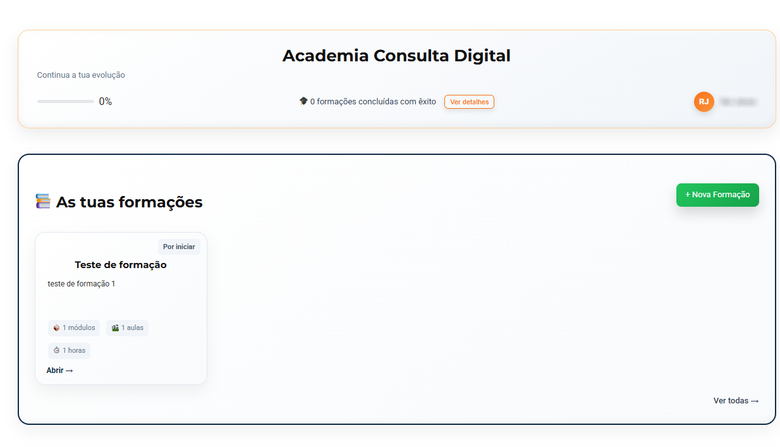This screenshot has height=447, width=780.
Task: Select the Por iniciar status badge
Action: (179, 247)
